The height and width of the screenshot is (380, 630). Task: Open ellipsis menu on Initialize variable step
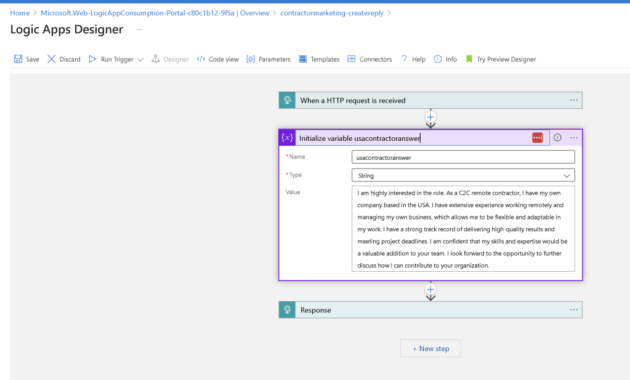click(574, 138)
